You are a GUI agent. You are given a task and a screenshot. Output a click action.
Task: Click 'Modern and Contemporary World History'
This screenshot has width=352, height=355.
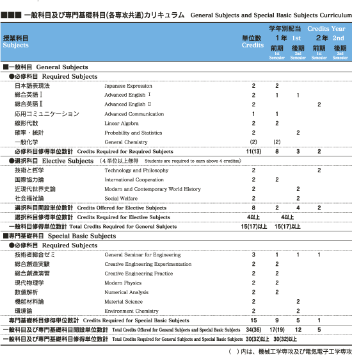pos(152,189)
